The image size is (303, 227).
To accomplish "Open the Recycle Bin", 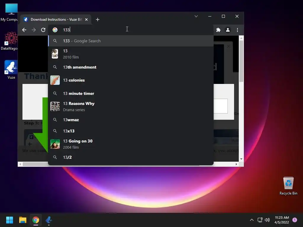I will tap(288, 186).
